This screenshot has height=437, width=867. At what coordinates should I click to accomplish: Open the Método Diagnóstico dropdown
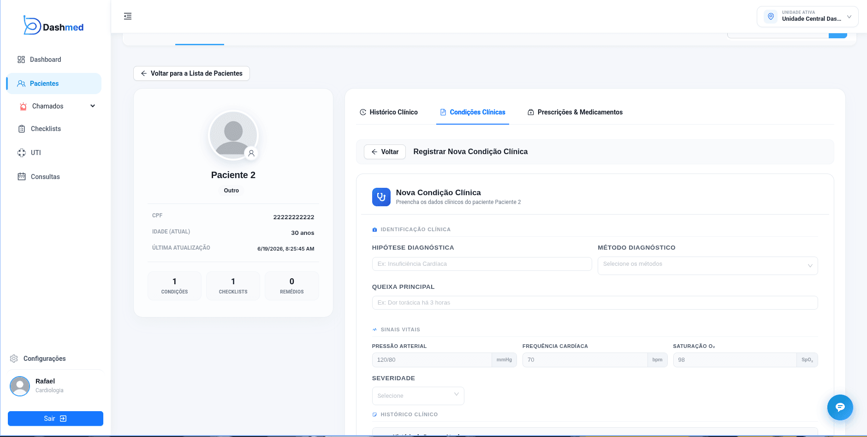(708, 266)
